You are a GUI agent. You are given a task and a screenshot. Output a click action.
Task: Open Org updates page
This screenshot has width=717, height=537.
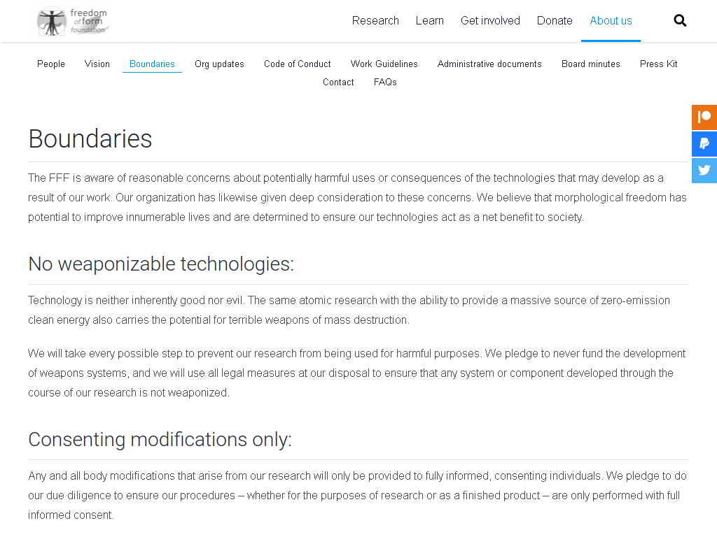[x=219, y=64]
